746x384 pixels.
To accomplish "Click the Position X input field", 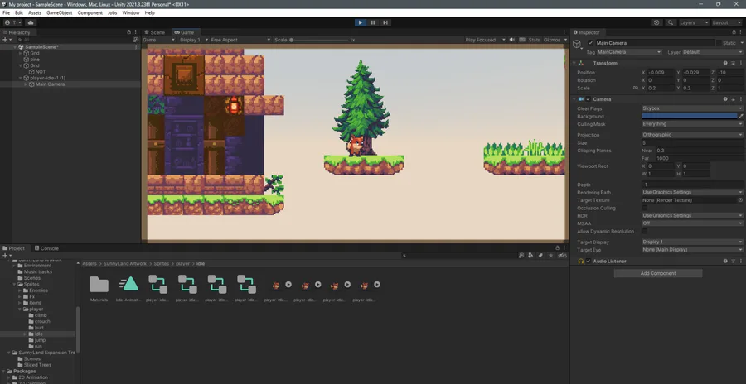I will pos(660,72).
